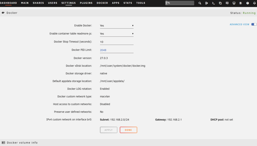Click the Docker PID Limit label
Viewport: 257px width, 146px height.
(82, 50)
